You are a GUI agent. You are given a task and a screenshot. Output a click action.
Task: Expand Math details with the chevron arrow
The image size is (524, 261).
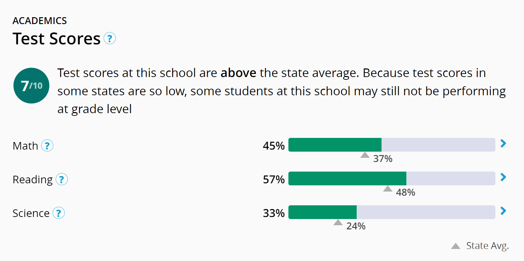(x=503, y=143)
